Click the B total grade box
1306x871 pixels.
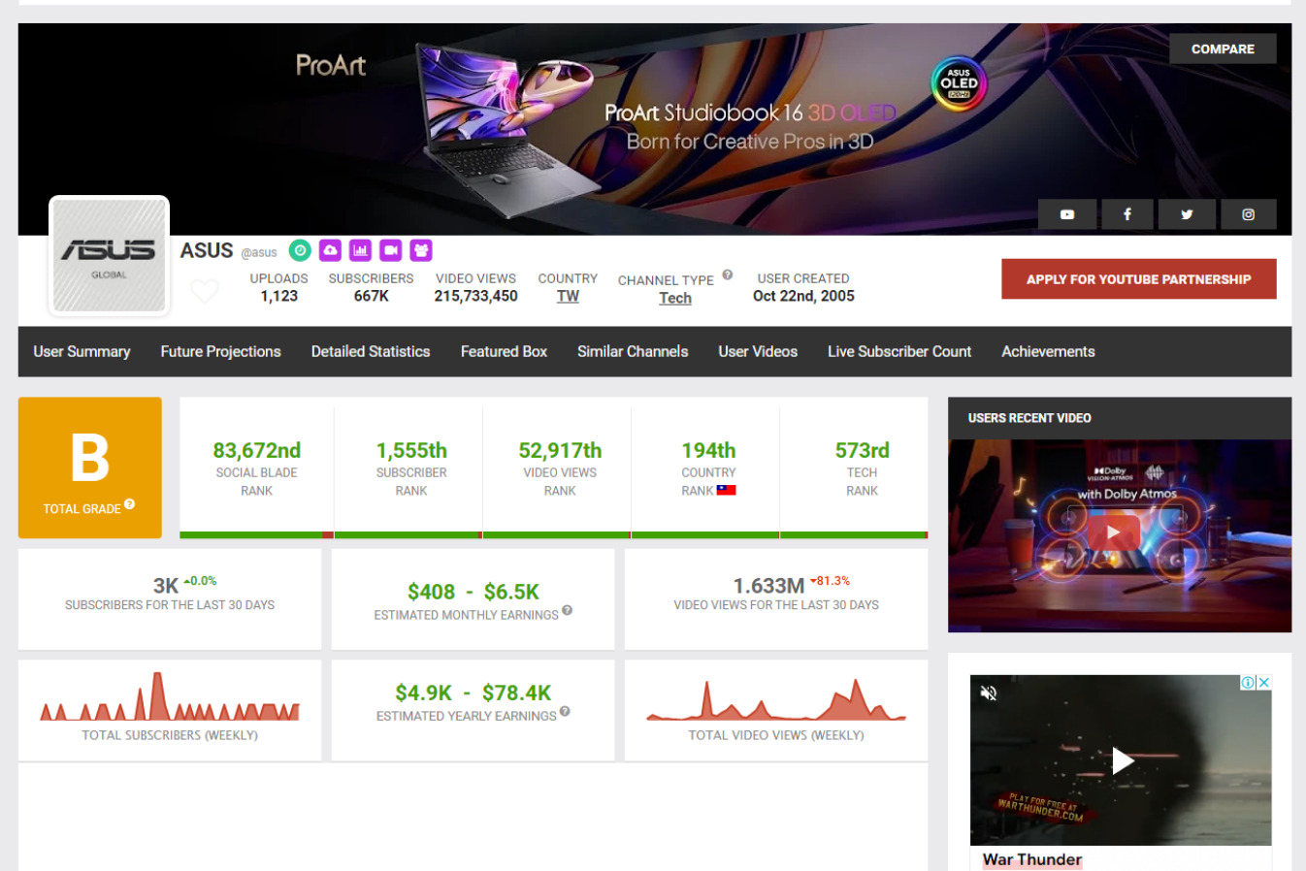click(90, 468)
